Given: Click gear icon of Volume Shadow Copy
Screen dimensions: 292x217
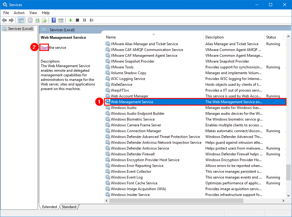Looking at the screenshot, I should coord(108,73).
